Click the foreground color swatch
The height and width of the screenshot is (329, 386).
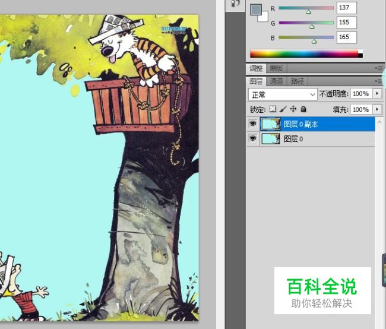coord(255,10)
